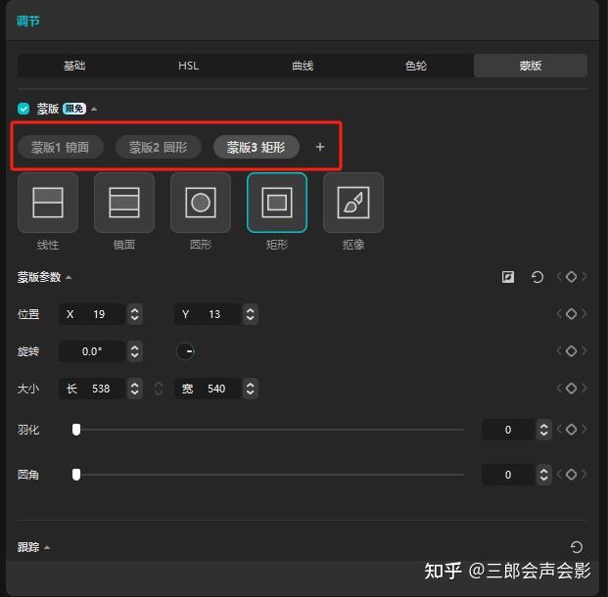Toggle the size aspect-ratio link icon

click(x=159, y=389)
